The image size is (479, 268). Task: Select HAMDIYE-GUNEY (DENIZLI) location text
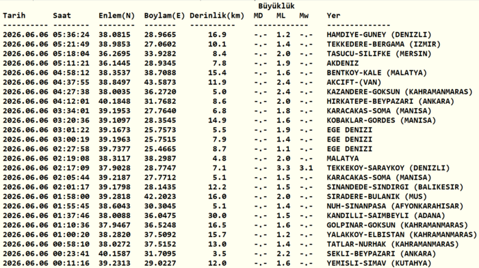tap(379, 35)
